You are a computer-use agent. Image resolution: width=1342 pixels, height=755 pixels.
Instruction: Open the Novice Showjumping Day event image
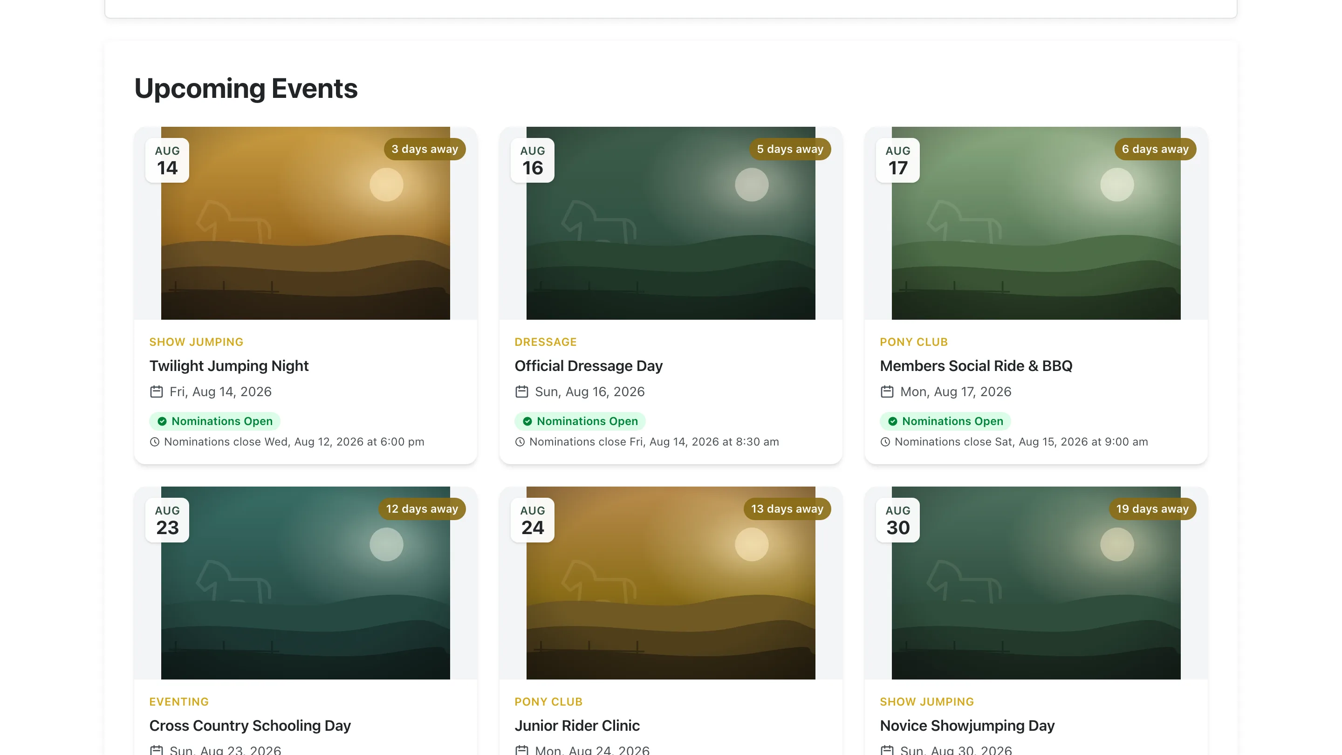pos(1036,583)
